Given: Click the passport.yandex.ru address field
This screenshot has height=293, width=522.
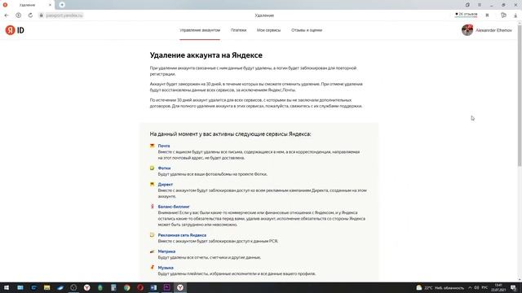Looking at the screenshot, I should point(64,15).
